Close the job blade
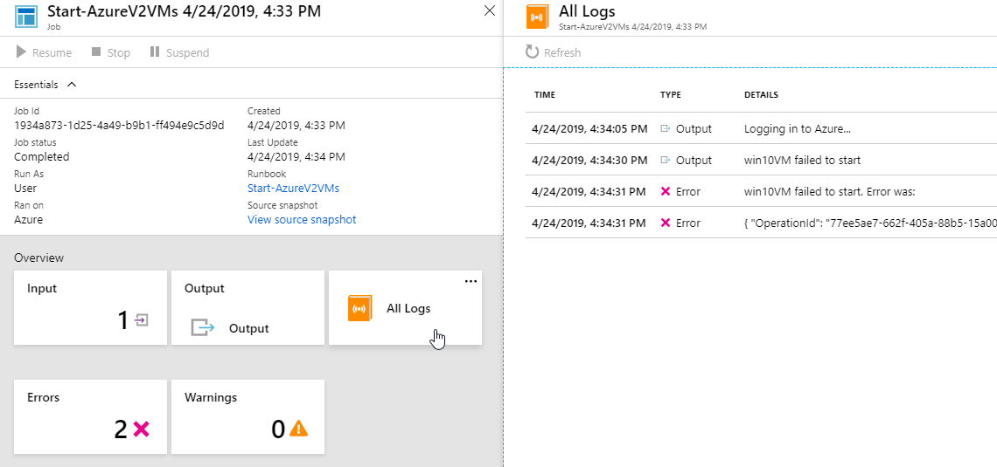Screen dimensions: 997x467 489,11
